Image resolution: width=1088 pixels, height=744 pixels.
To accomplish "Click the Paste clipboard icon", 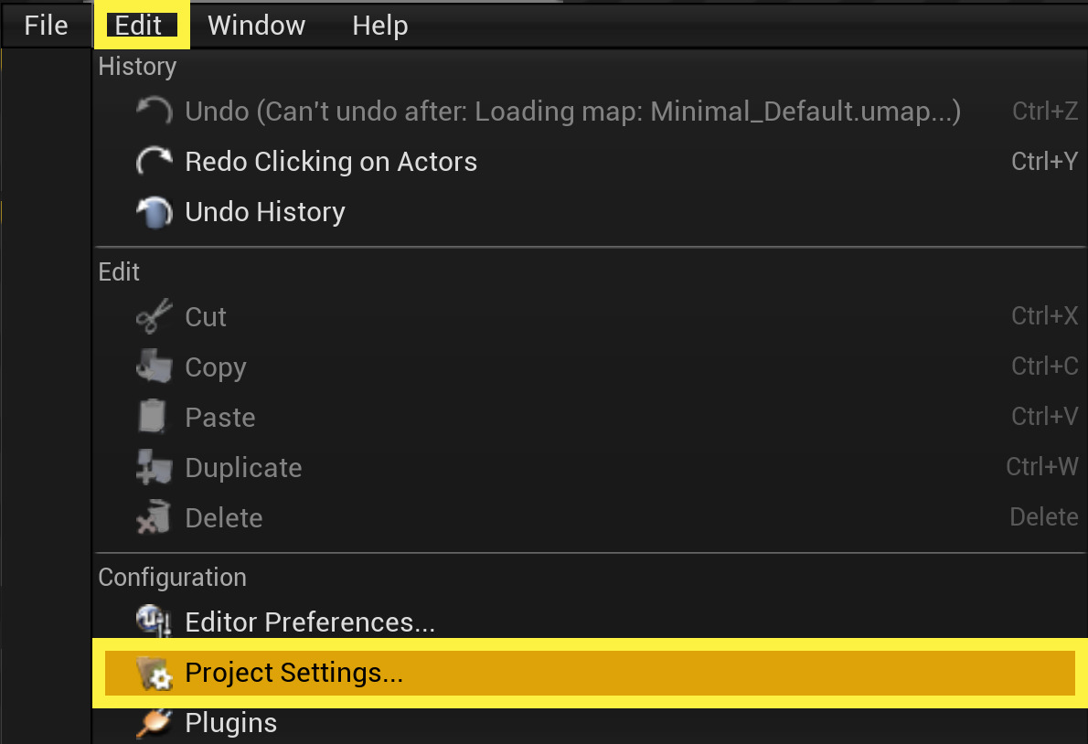I will coord(154,417).
